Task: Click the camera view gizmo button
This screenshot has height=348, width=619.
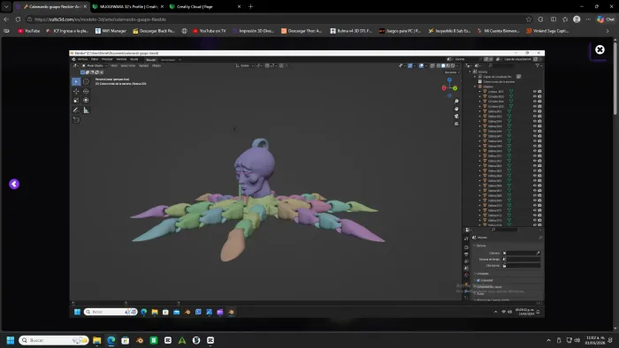Action: click(456, 117)
